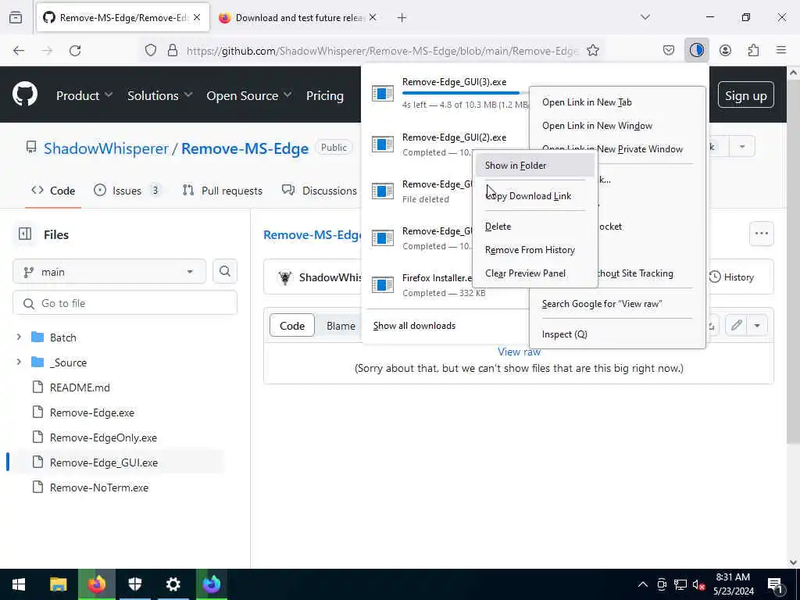The width and height of the screenshot is (800, 600).
Task: Choose Open Link in New Tab
Action: click(617, 102)
